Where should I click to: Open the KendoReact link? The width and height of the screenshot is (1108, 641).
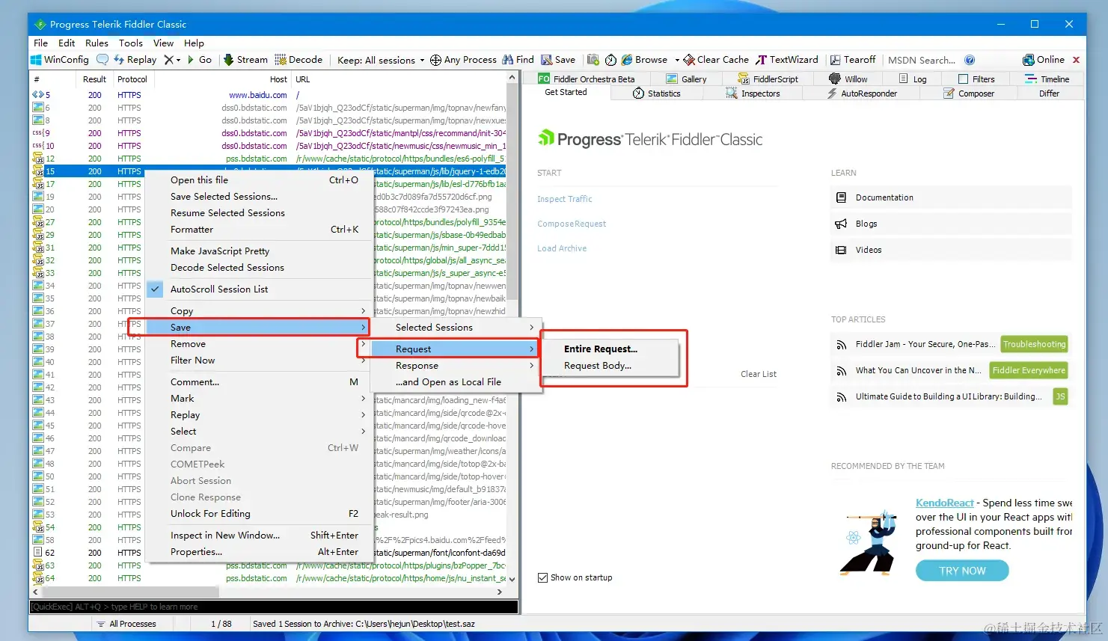(944, 503)
